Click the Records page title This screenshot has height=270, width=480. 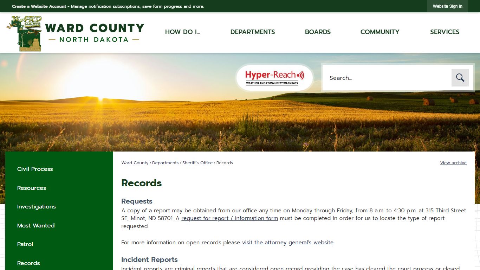[x=141, y=183]
